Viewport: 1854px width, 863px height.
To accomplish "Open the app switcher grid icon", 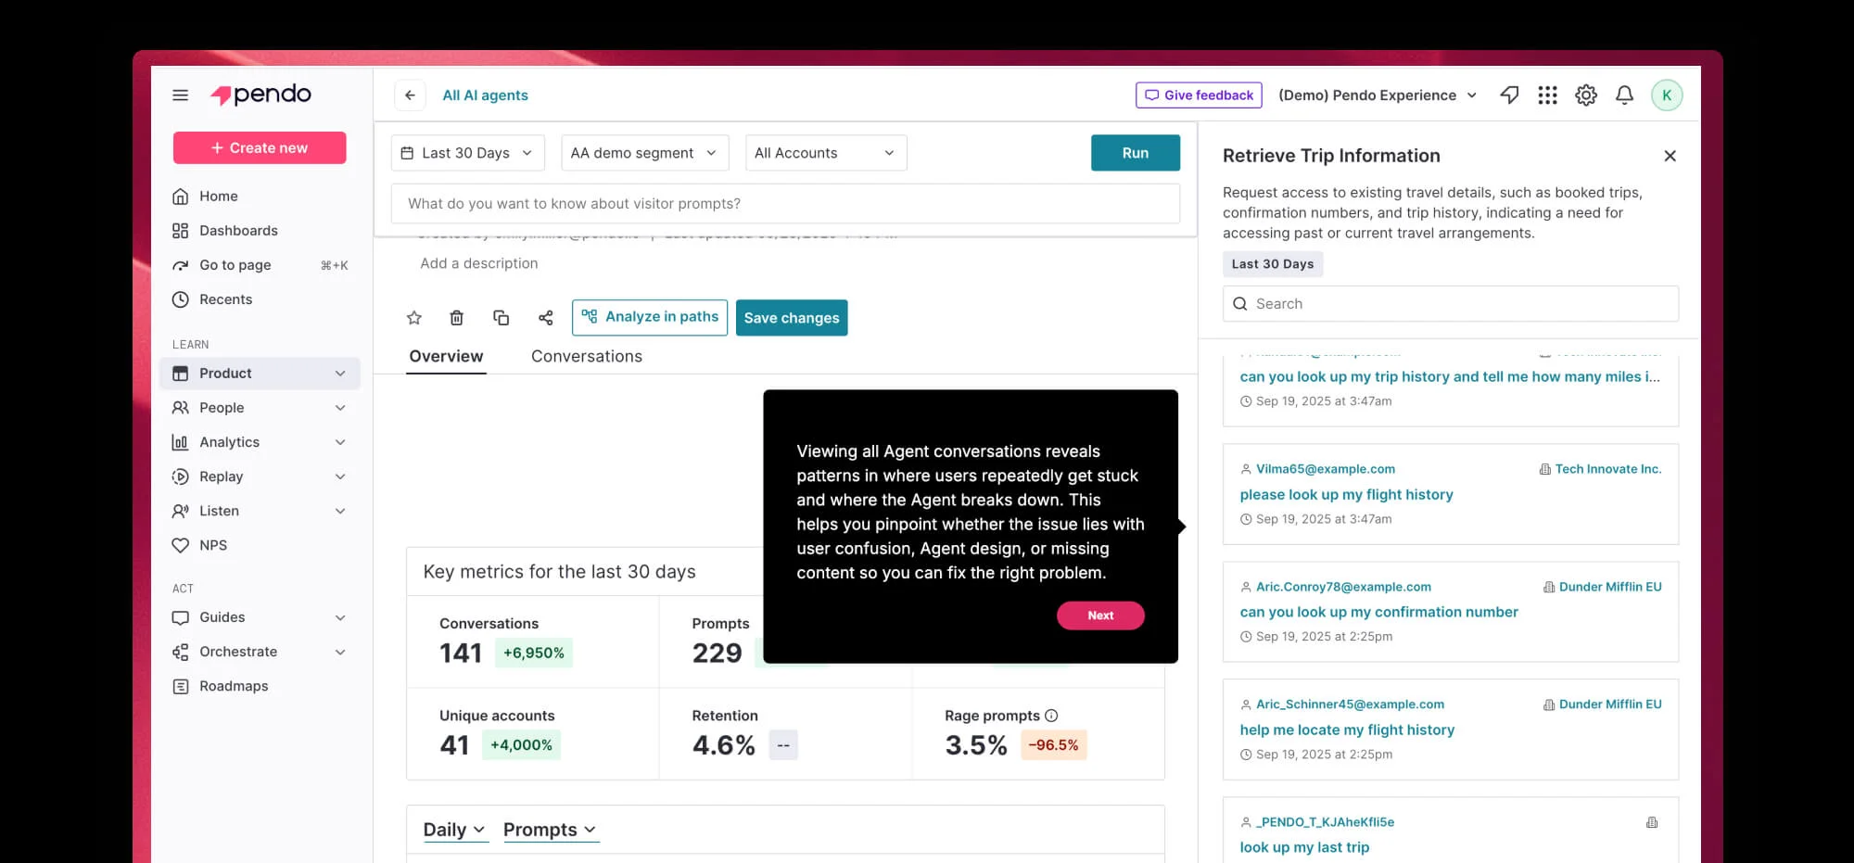I will pos(1547,95).
